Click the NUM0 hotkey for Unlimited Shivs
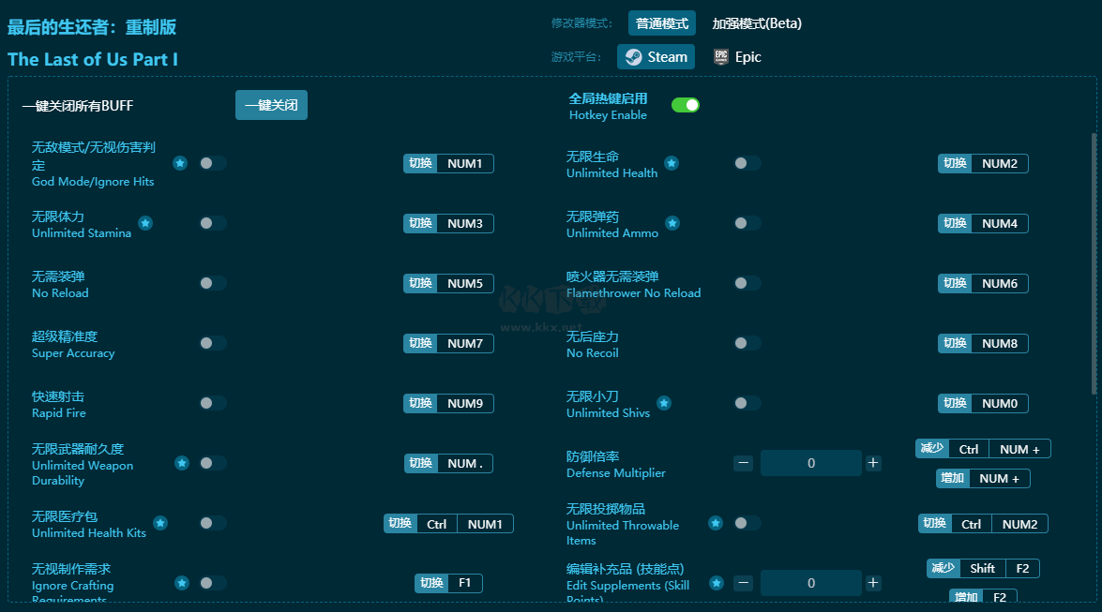 click(x=983, y=403)
